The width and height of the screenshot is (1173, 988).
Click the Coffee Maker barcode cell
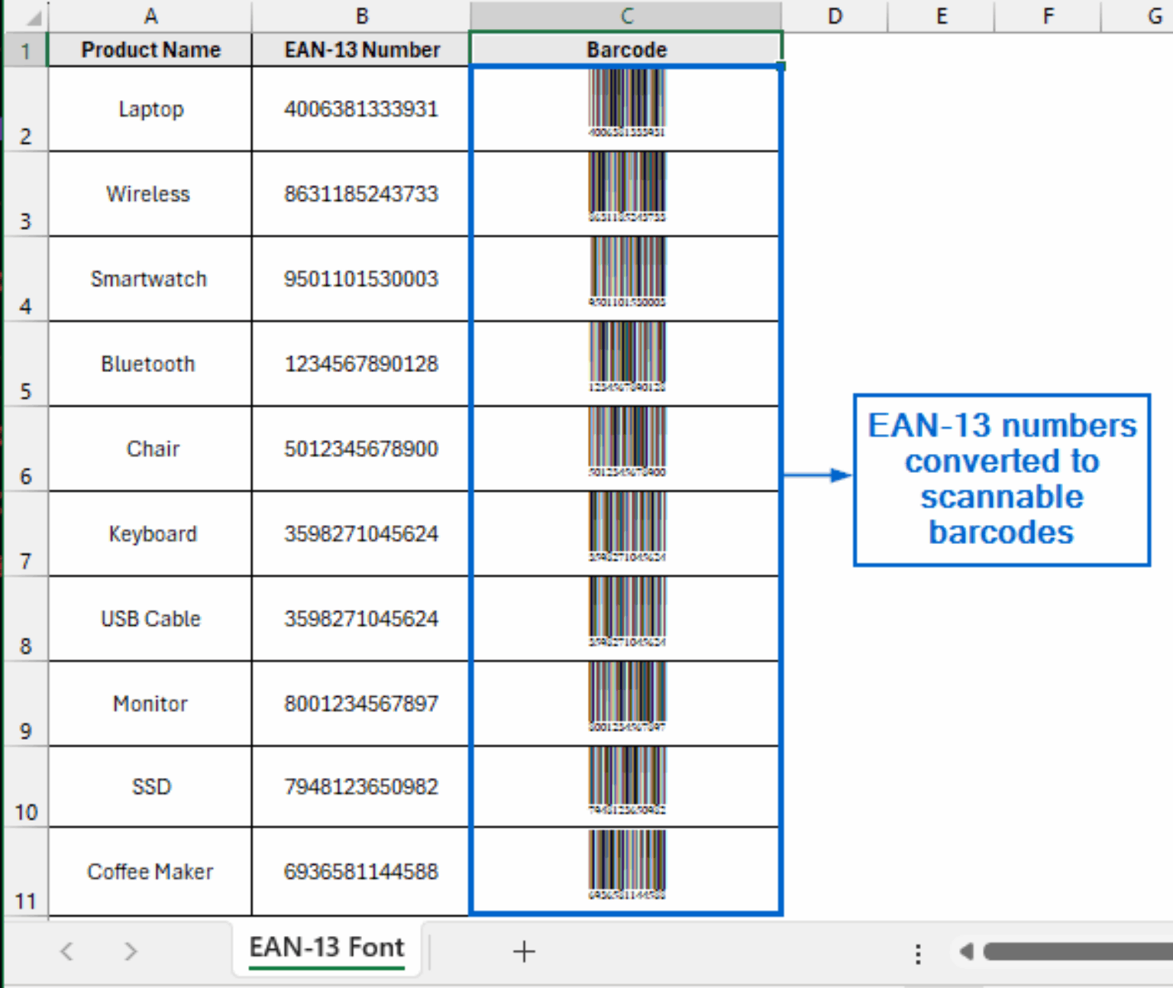coord(626,871)
